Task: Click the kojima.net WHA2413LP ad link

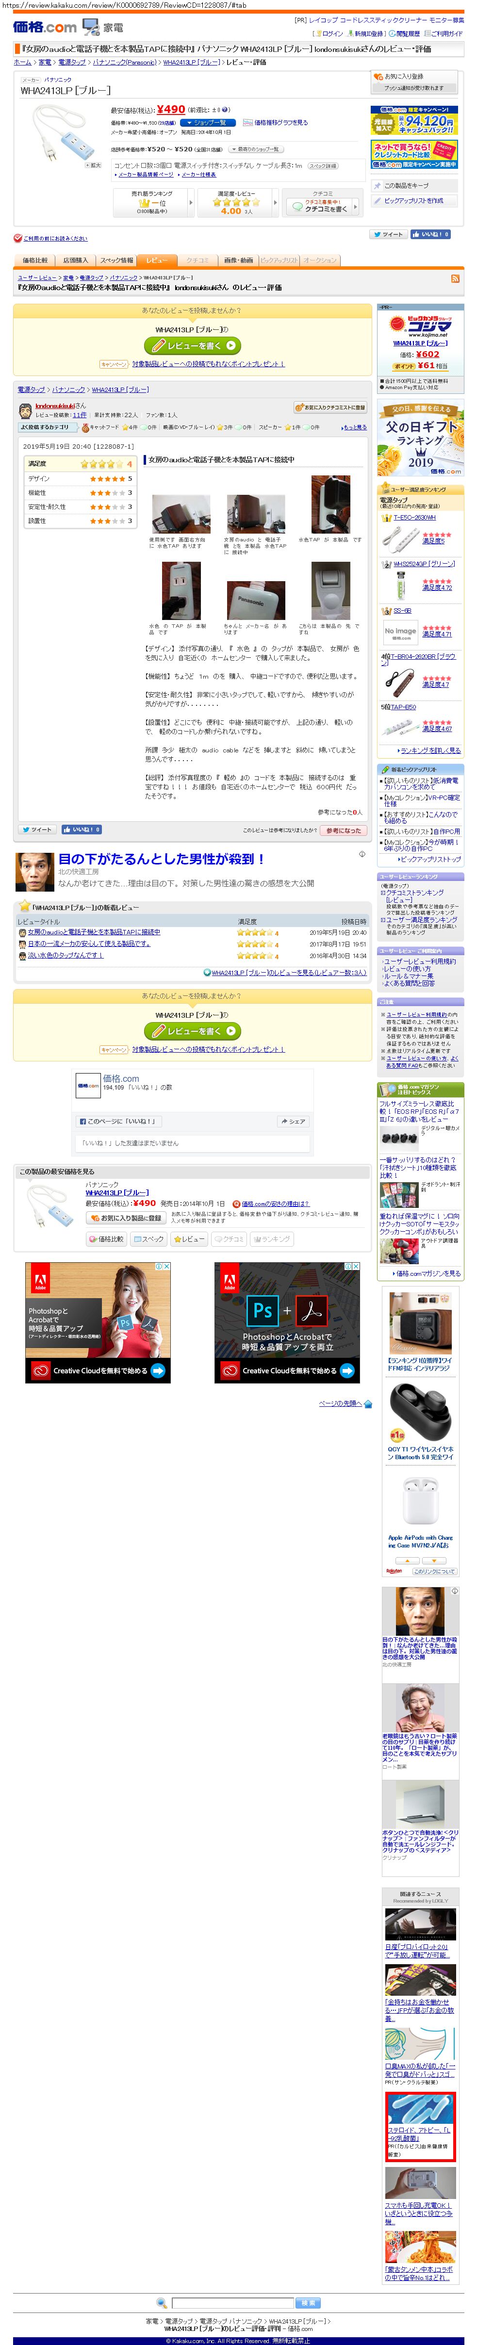Action: click(x=421, y=343)
